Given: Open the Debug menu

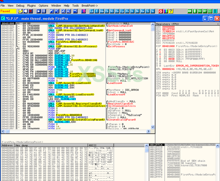Looking at the screenshot, I should [20, 5].
